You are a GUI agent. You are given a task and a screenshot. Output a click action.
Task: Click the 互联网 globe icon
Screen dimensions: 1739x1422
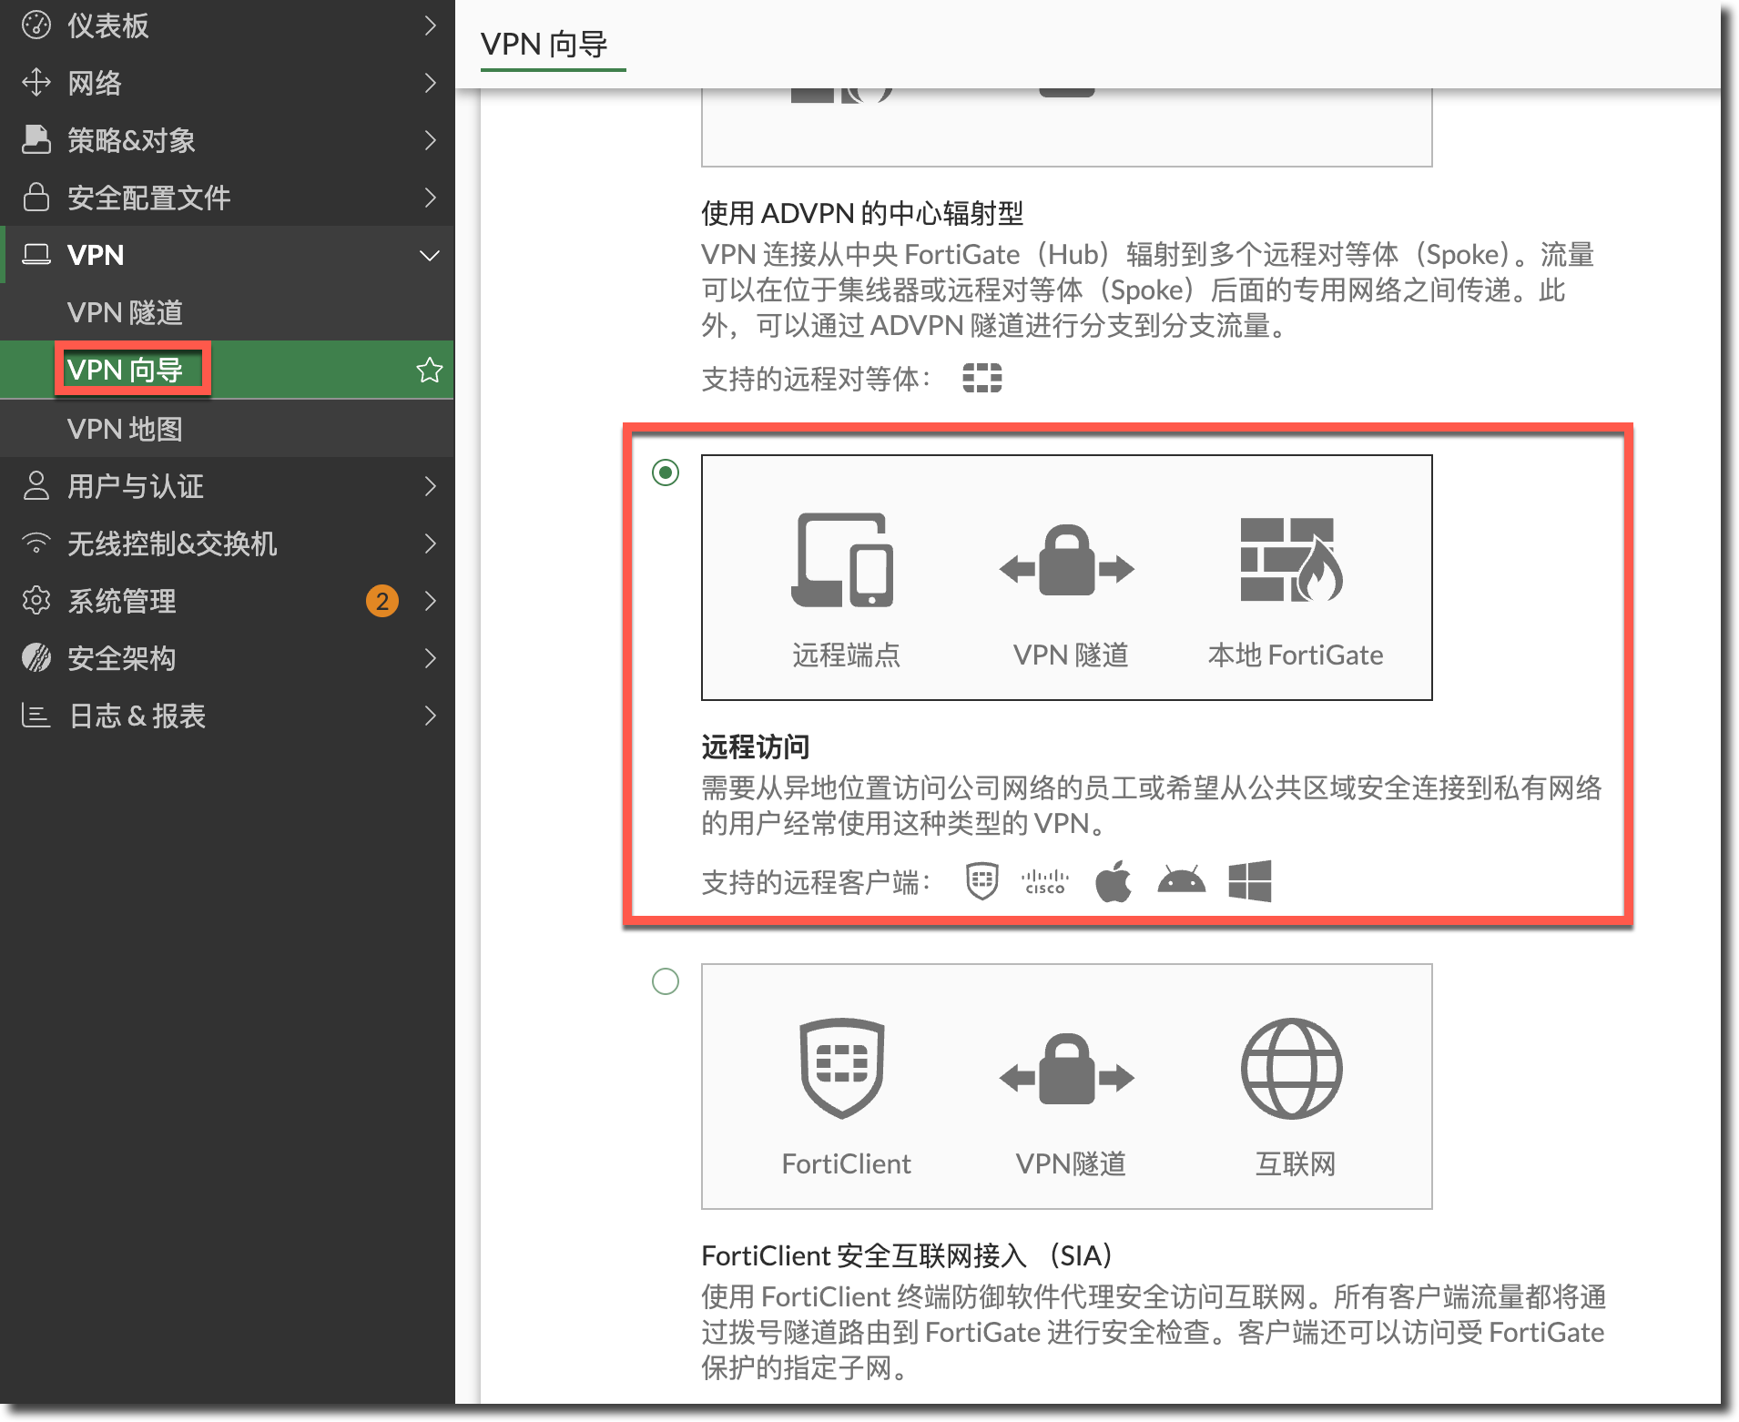(x=1292, y=1069)
